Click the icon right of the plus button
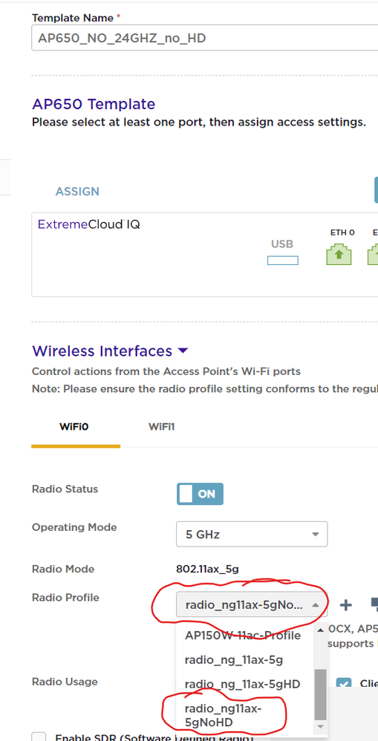 point(374,604)
